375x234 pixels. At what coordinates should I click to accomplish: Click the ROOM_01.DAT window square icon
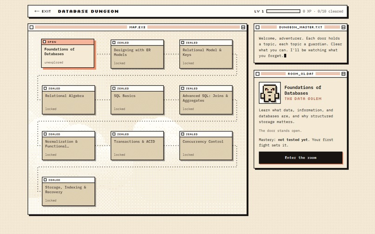coord(258,74)
